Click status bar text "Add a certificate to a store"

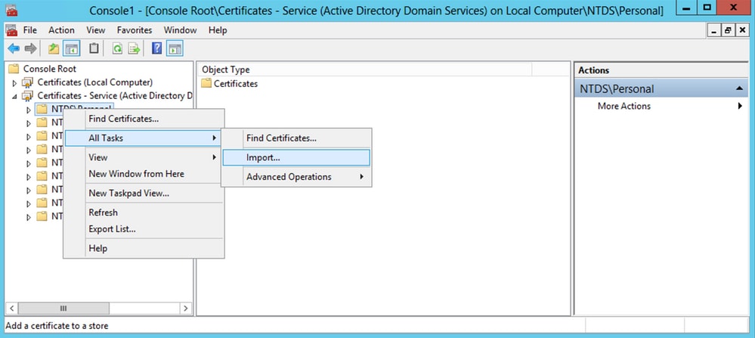[x=57, y=326]
